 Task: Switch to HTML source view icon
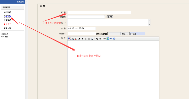point(111,39)
